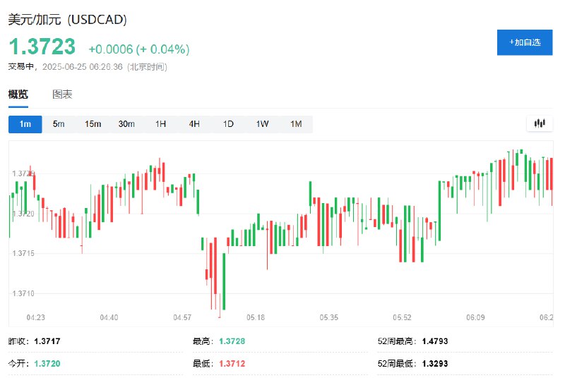
Task: Click the 05:18 time axis label
Action: 256,317
